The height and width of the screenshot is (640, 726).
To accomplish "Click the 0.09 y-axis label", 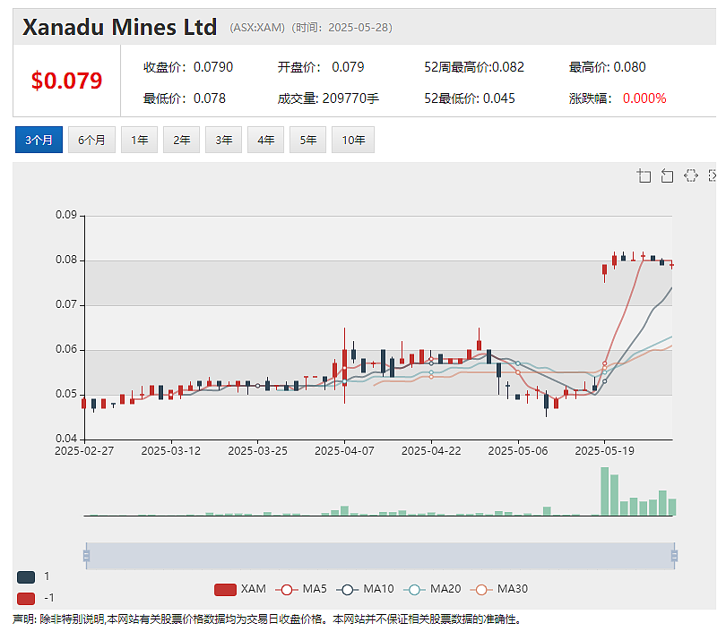I will pos(66,215).
